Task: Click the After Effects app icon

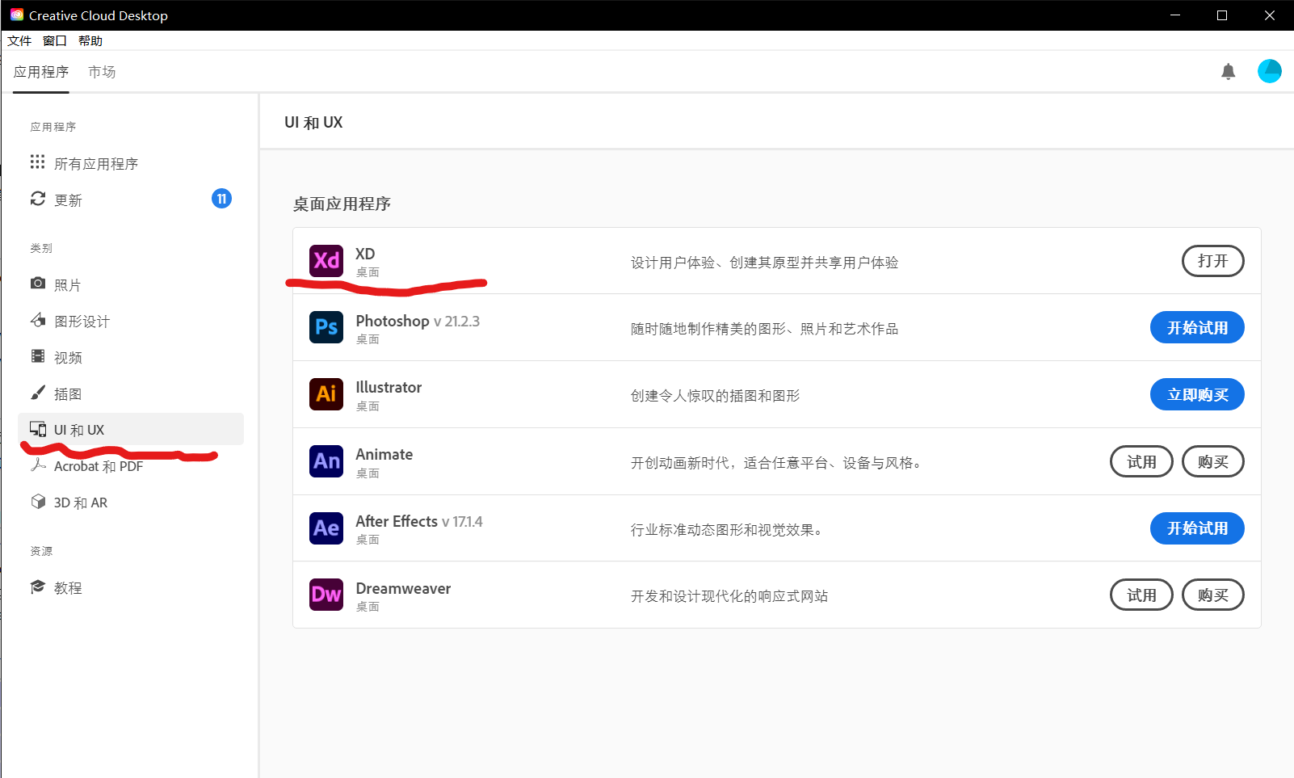Action: (x=326, y=528)
